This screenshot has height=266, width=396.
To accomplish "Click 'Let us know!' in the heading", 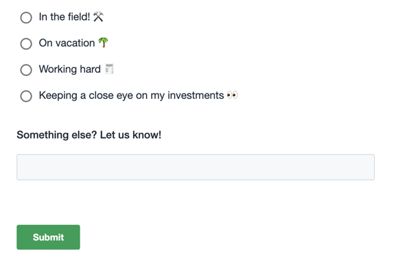I will click(130, 135).
